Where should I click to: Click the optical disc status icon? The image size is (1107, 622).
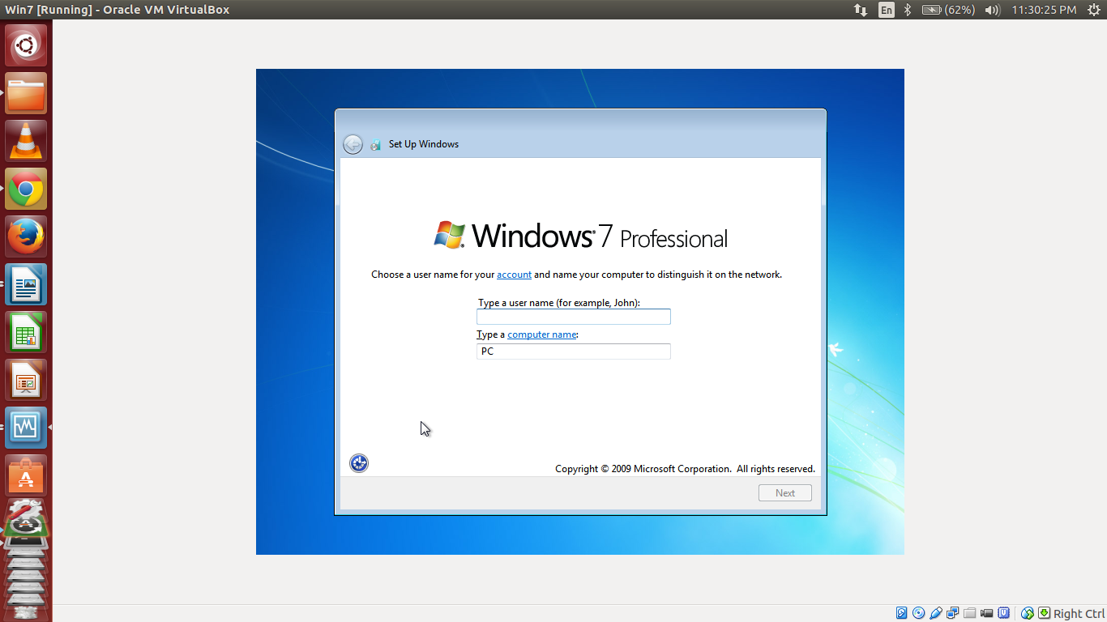pos(918,613)
